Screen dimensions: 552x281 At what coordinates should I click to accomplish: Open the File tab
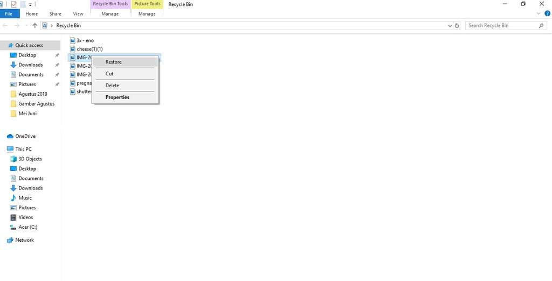point(9,13)
